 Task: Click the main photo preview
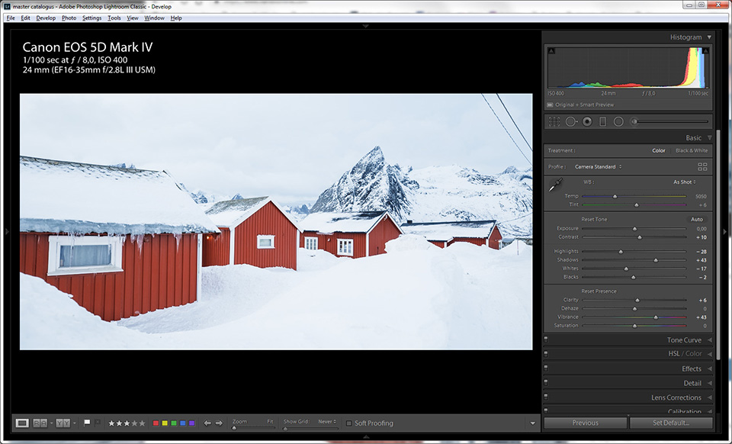pos(276,222)
